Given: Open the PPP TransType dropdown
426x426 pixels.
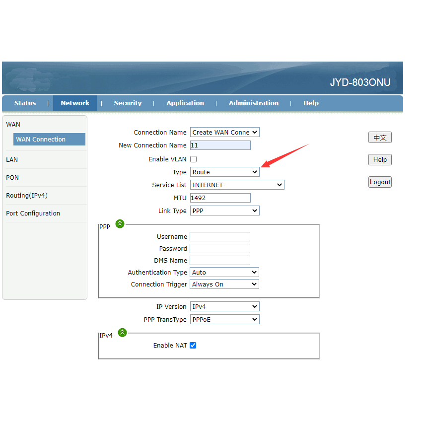Looking at the screenshot, I should coord(224,320).
